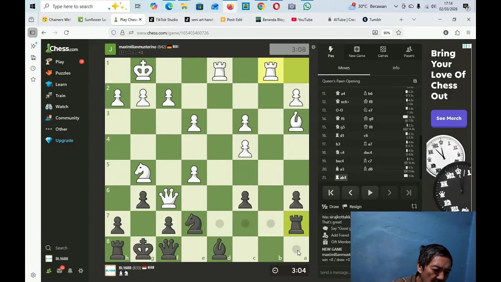Click move 21 ab1 in move list

point(341,177)
